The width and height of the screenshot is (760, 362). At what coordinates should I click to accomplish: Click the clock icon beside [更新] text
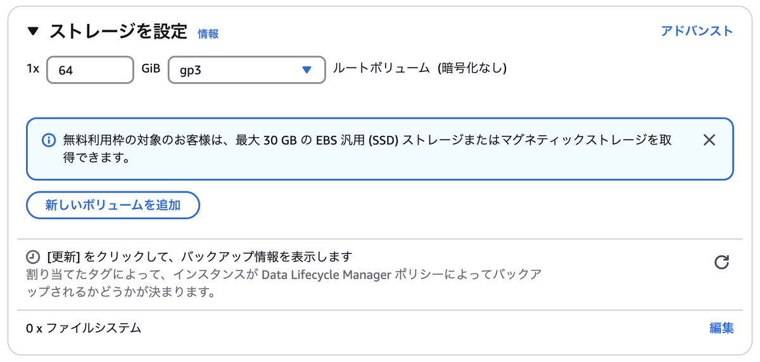[x=32, y=257]
